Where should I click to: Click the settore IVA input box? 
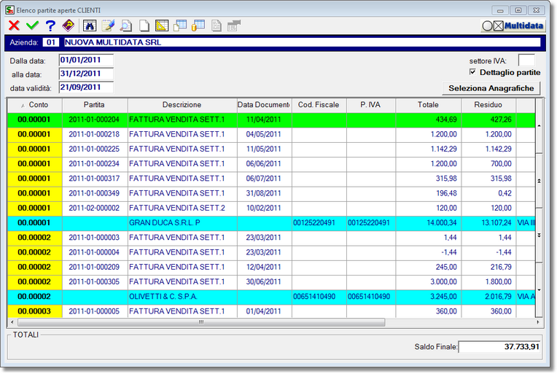click(526, 60)
